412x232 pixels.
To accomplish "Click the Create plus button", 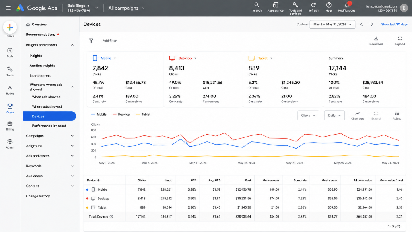I will [10, 27].
